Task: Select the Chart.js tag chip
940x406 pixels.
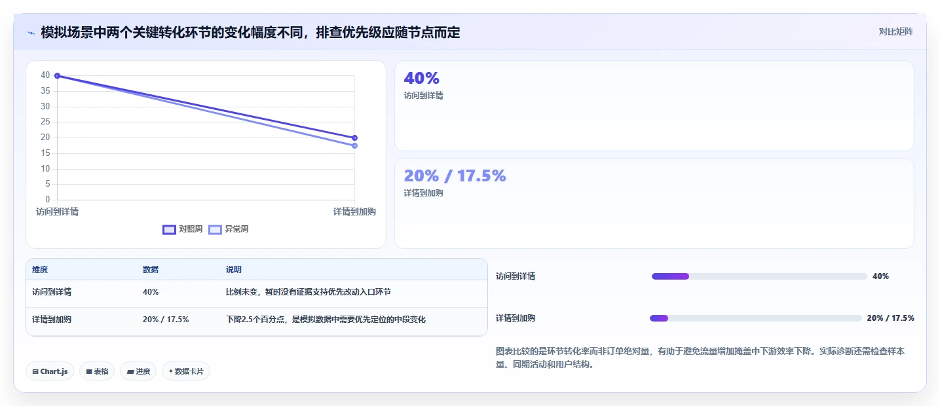Action: pyautogui.click(x=50, y=371)
